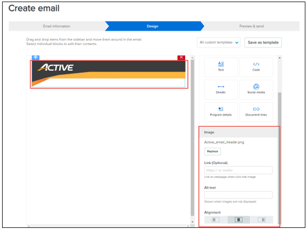The width and height of the screenshot is (308, 230).
Task: Focus the Link (Optional) input field
Action: pos(238,170)
